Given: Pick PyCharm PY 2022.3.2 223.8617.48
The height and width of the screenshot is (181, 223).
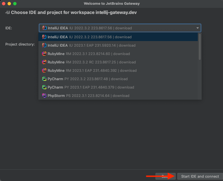Looking at the screenshot, I should pos(118,79).
